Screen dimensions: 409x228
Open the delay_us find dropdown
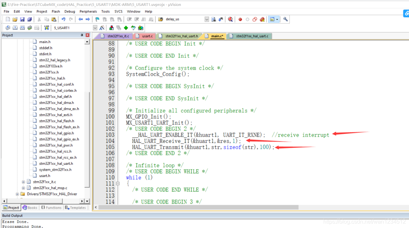coord(207,19)
